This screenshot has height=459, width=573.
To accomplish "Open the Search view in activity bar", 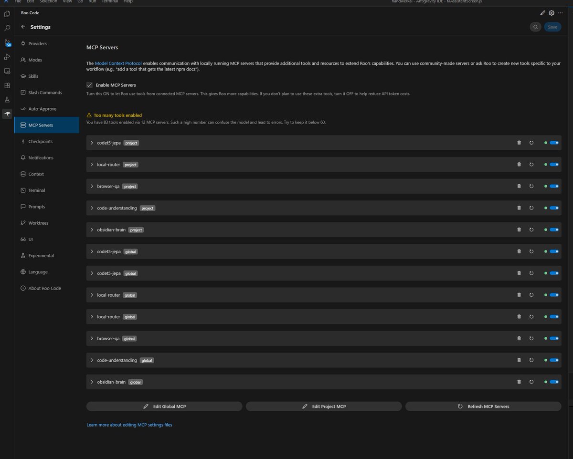I will pos(7,28).
